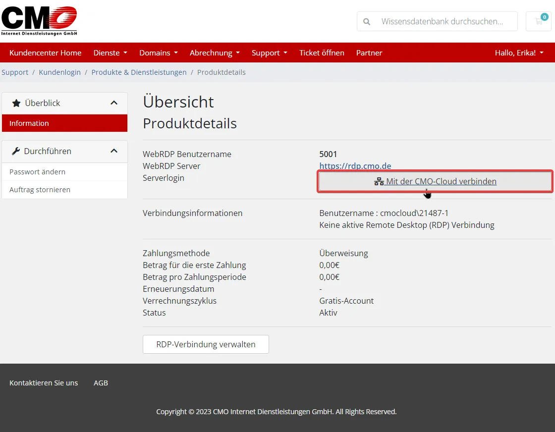
Task: Open the Dienste dropdown menu
Action: [110, 53]
